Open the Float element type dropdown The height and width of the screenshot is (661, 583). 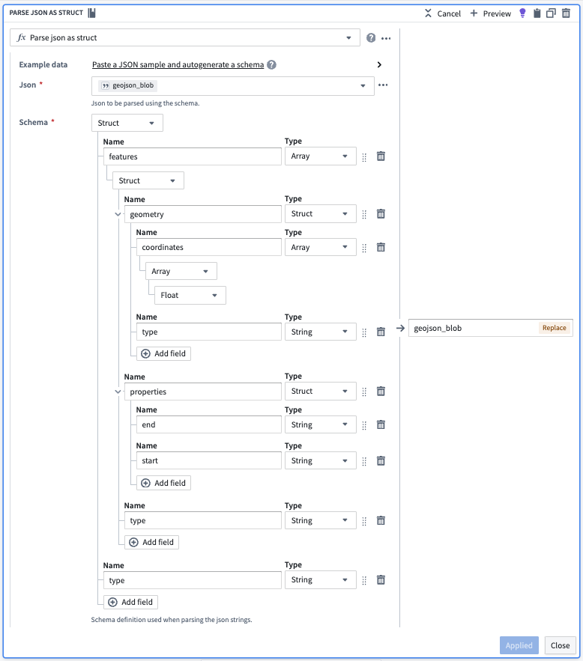pos(190,295)
